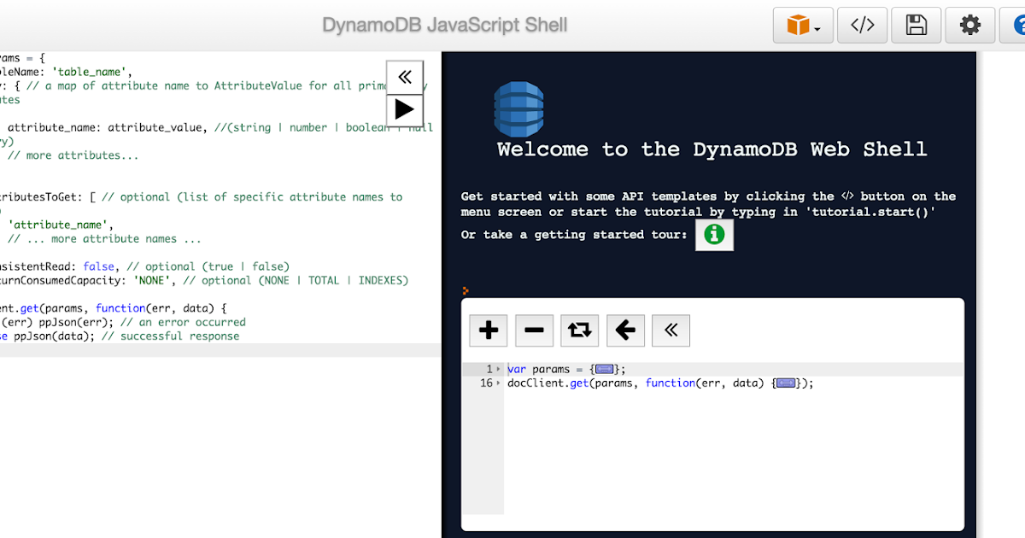Start the getting started tour via green info button
The width and height of the screenshot is (1025, 538).
[714, 235]
